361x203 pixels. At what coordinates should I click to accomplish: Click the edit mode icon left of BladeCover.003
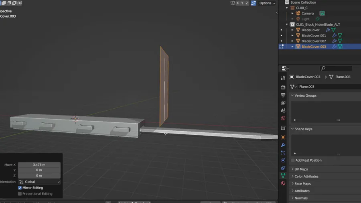pos(281,47)
